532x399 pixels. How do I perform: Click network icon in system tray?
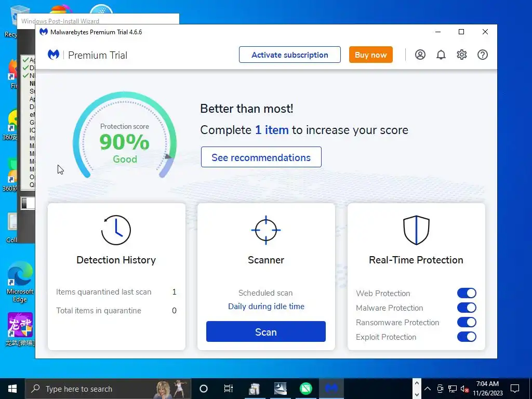(453, 389)
